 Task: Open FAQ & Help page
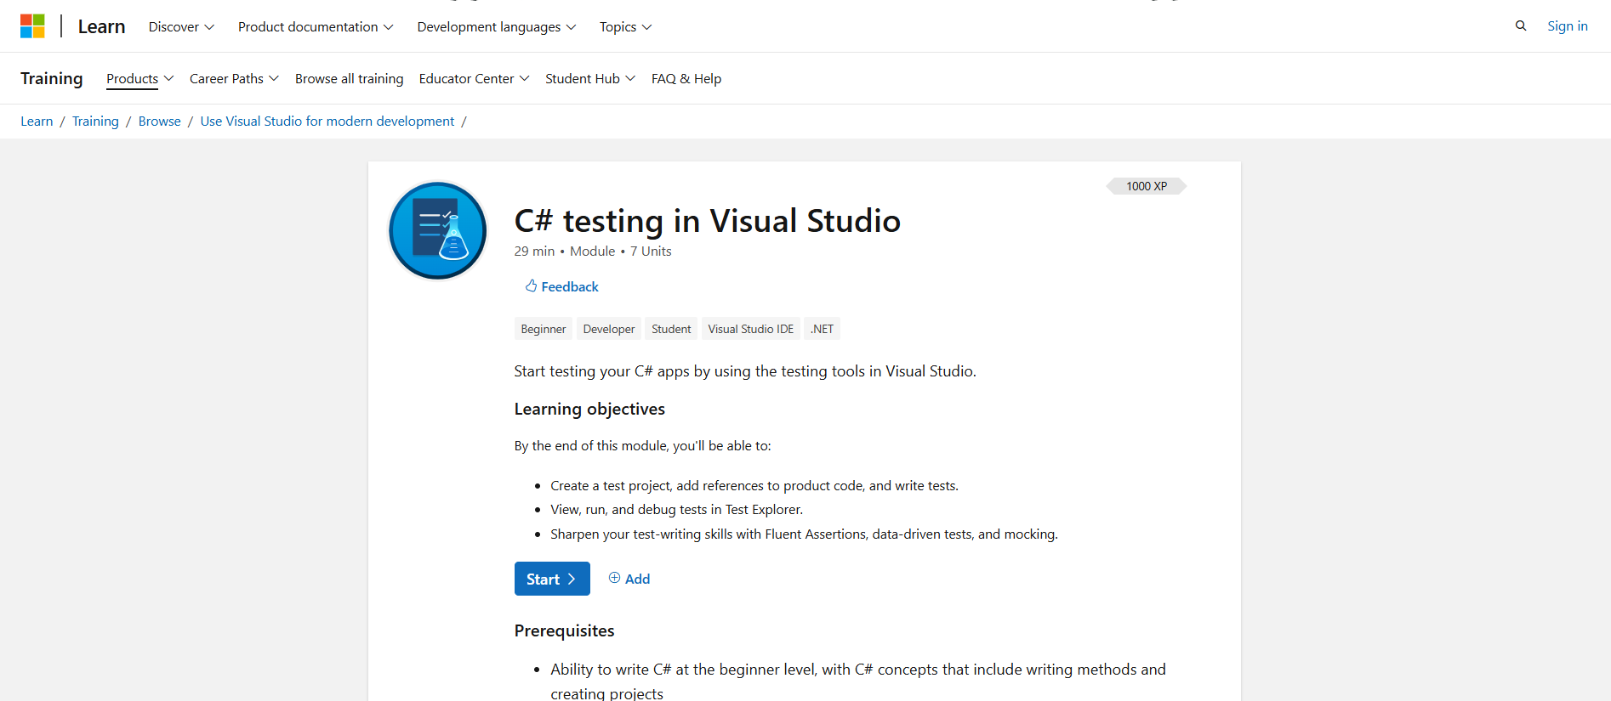pyautogui.click(x=686, y=79)
